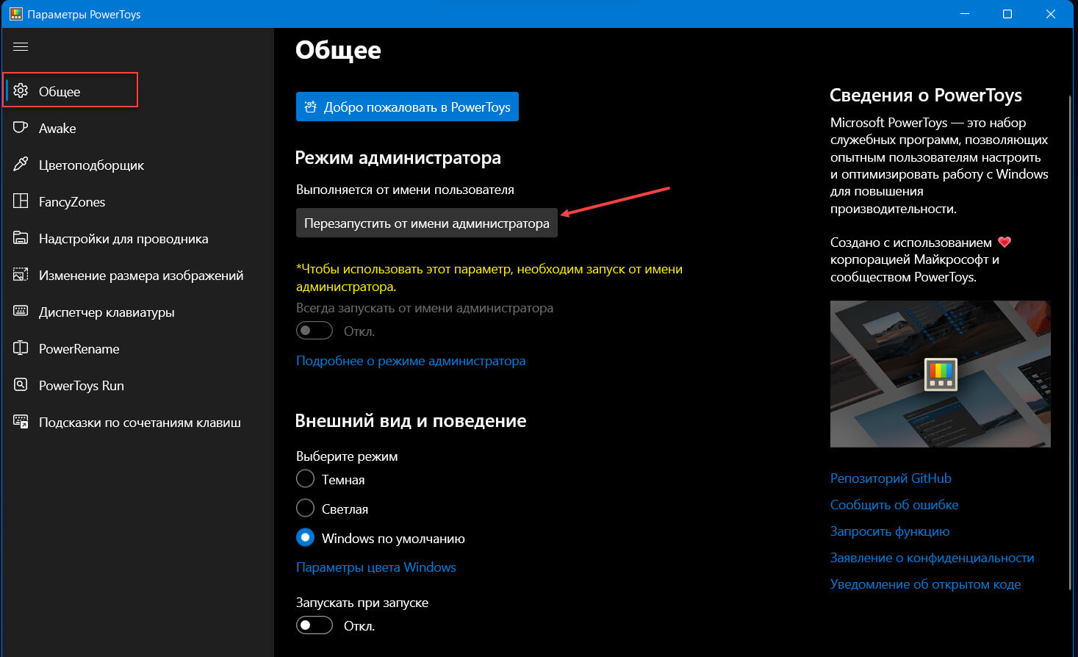The height and width of the screenshot is (657, 1078).
Task: Click Запросить функцию link
Action: click(890, 531)
